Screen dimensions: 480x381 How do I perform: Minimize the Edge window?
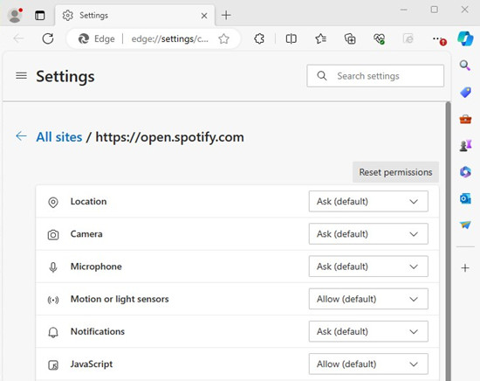[404, 10]
